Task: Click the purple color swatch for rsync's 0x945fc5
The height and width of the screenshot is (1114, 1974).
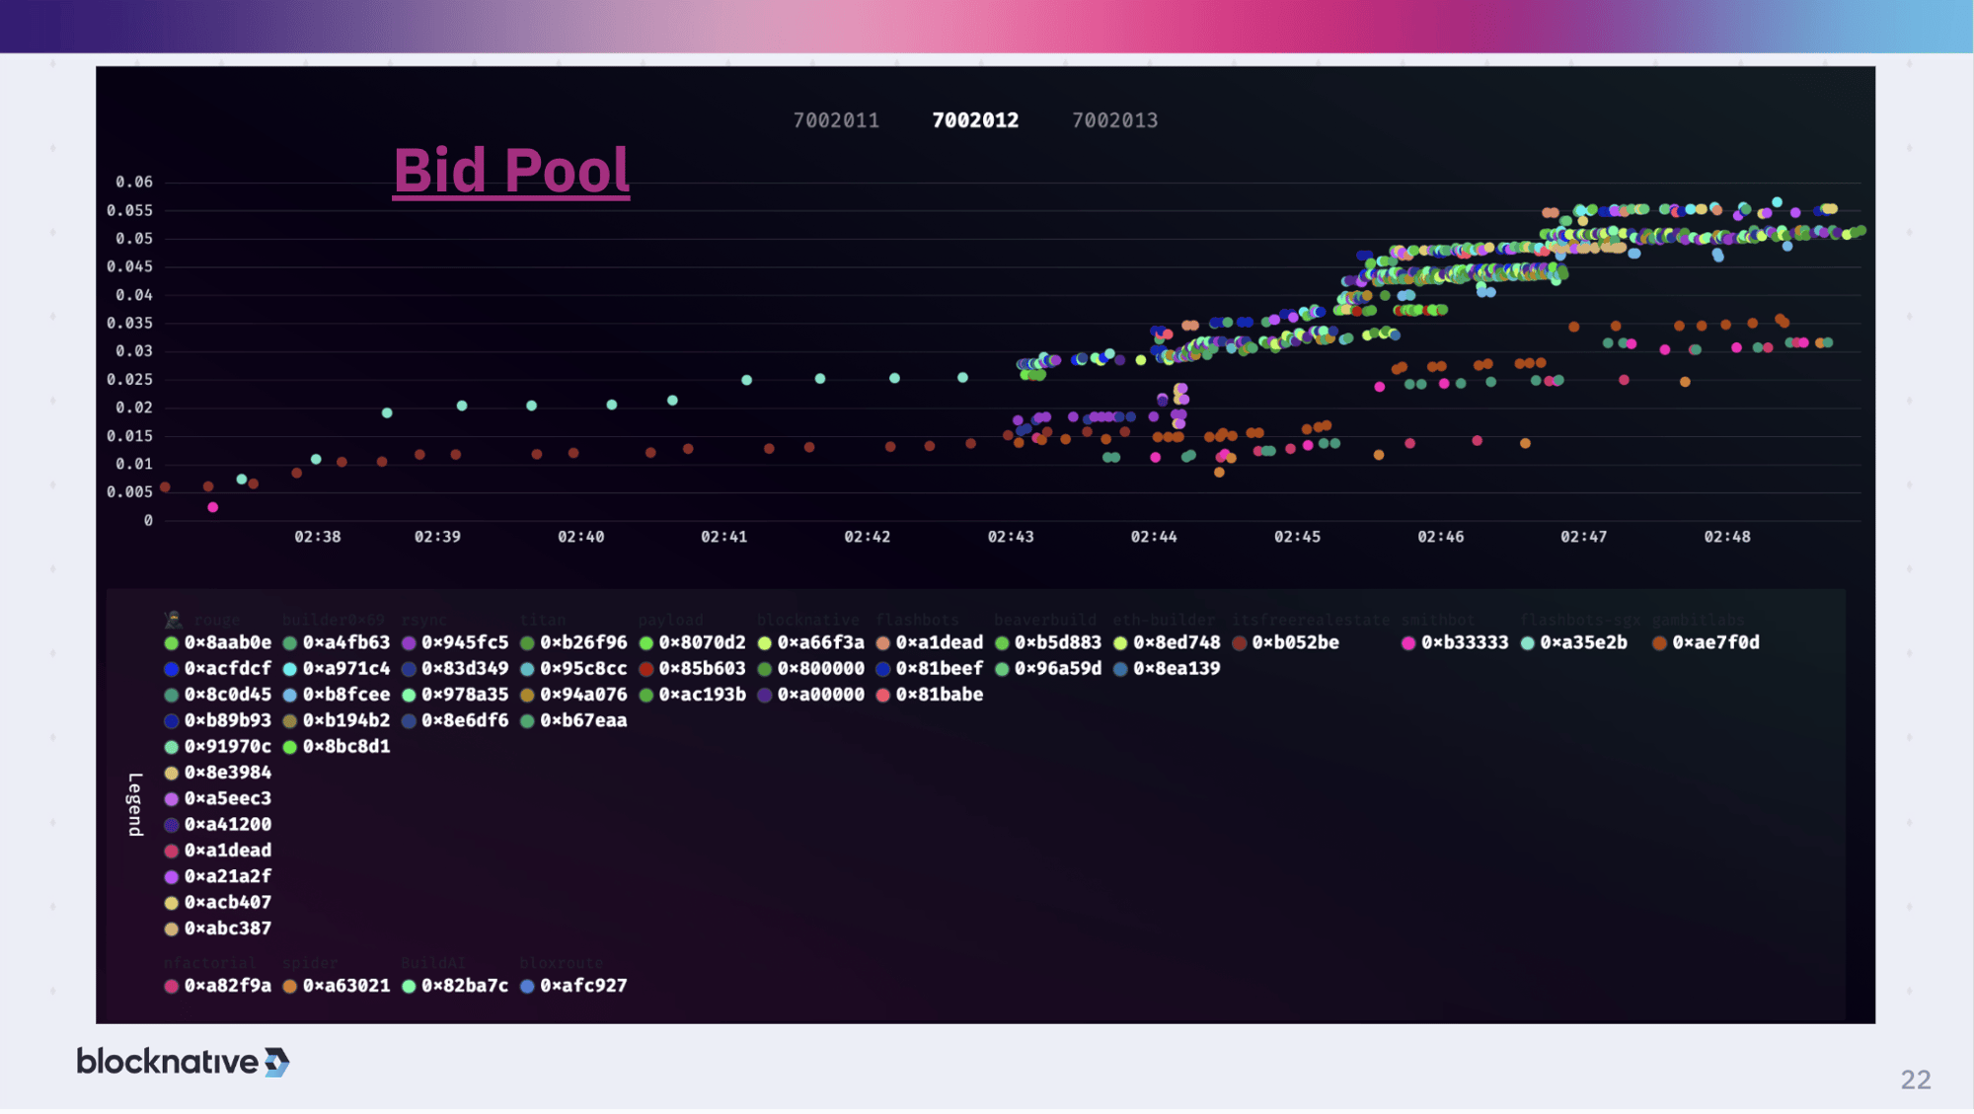Action: [409, 641]
